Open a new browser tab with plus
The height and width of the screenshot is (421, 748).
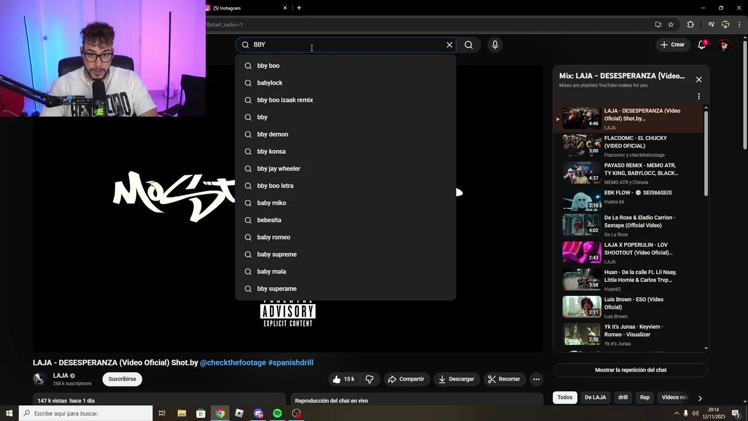[299, 8]
